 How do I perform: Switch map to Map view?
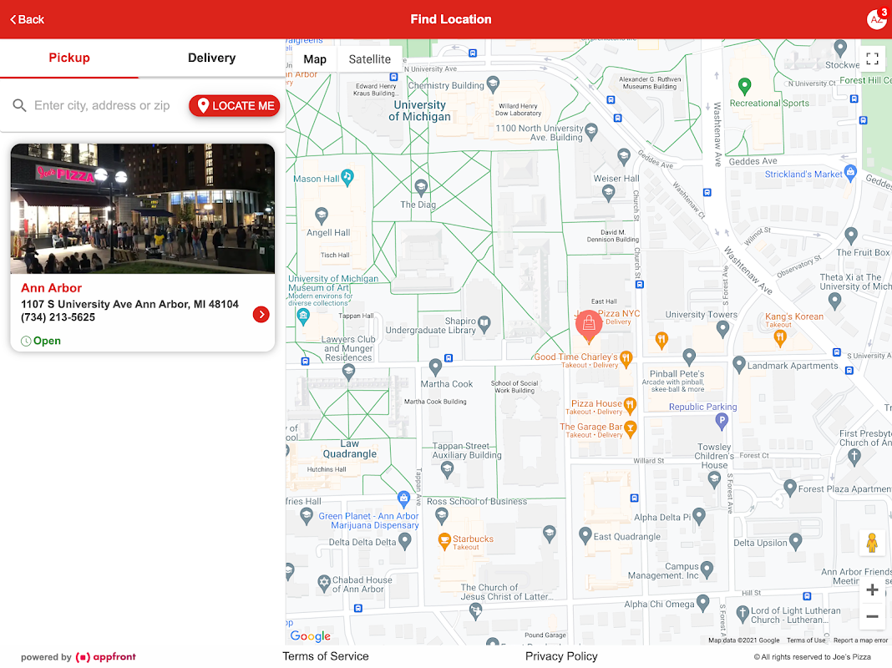[315, 59]
